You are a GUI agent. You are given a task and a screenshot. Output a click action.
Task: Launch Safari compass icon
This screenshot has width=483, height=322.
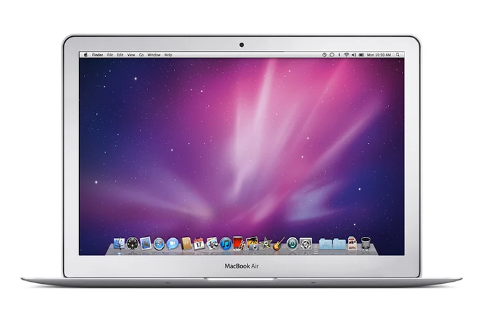(x=159, y=244)
